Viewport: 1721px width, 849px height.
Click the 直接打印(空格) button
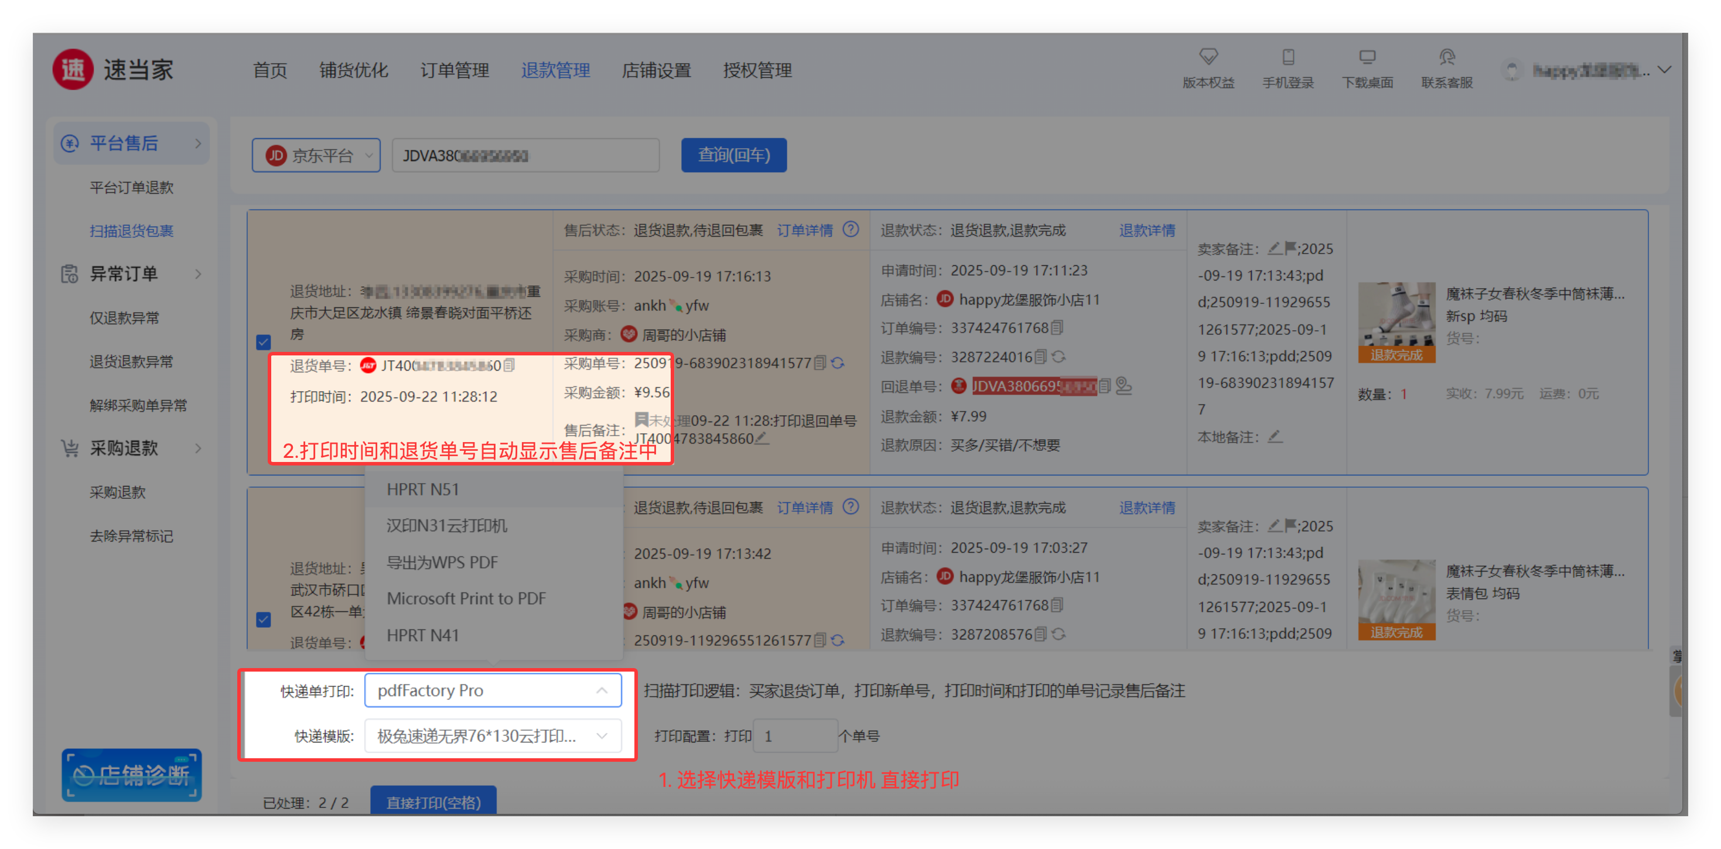[x=433, y=801]
